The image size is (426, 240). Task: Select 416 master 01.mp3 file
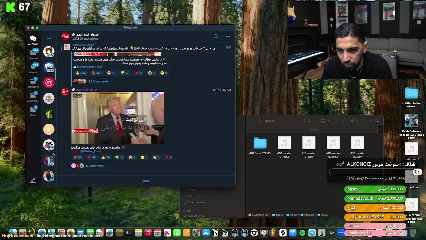tap(284, 147)
